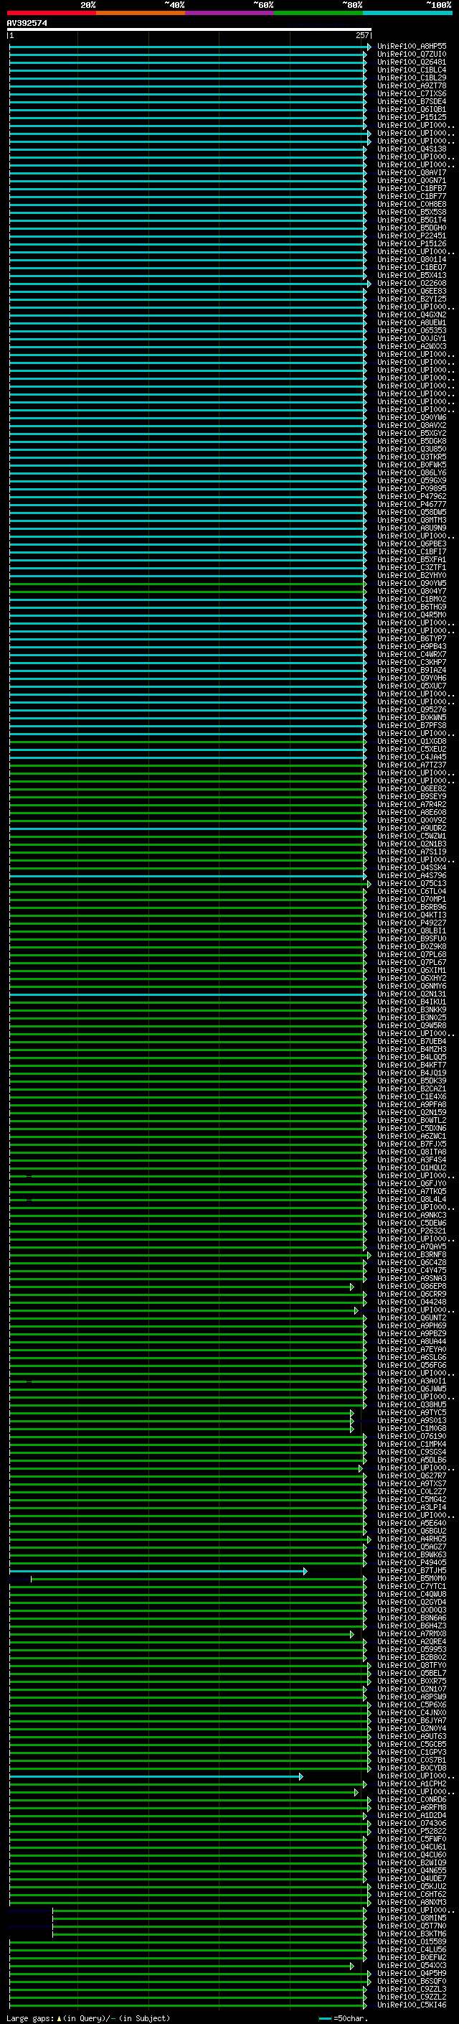Open hit UniRef100_Q9W5R8
This screenshot has height=2024, width=459.
(412, 1025)
